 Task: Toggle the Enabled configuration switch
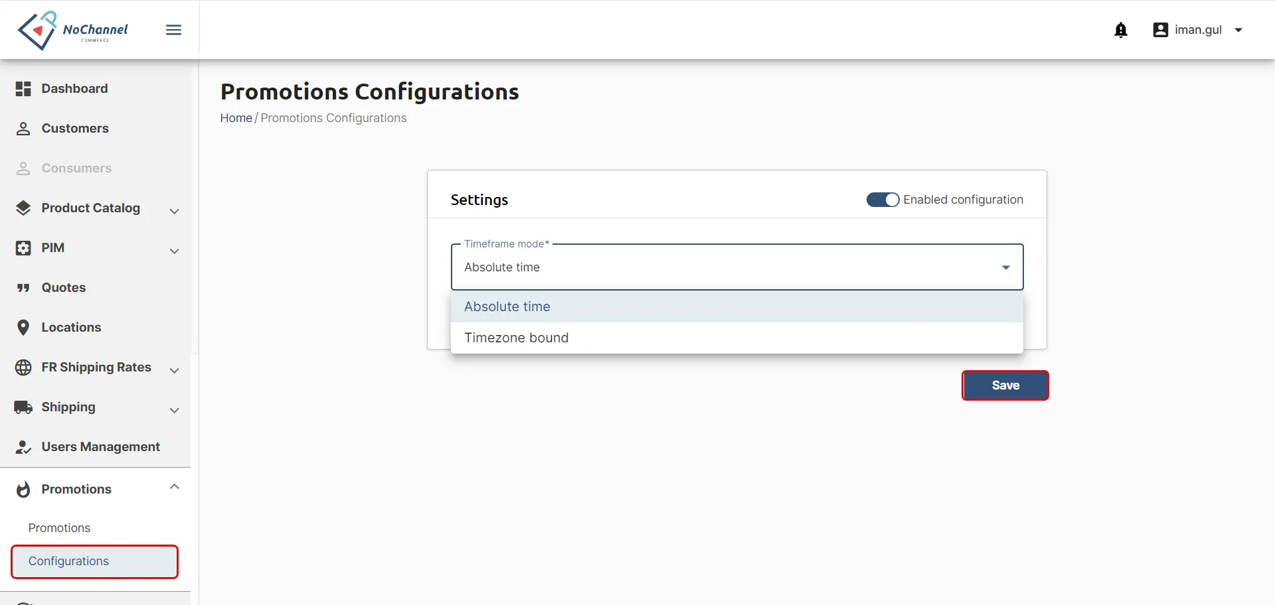(883, 200)
